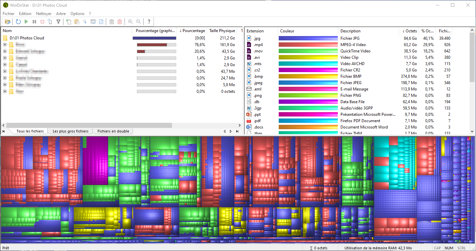Screen dimensions: 476x251
Task: Switch to Les plus gros fichiers tab
Action: pyautogui.click(x=70, y=131)
